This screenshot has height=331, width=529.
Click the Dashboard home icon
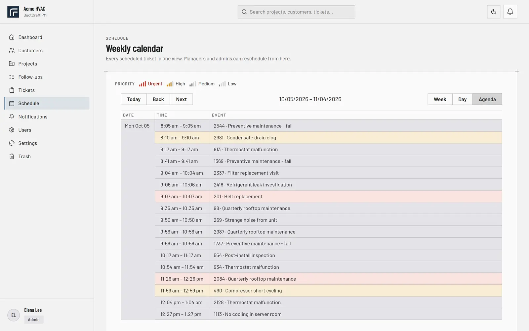[12, 37]
